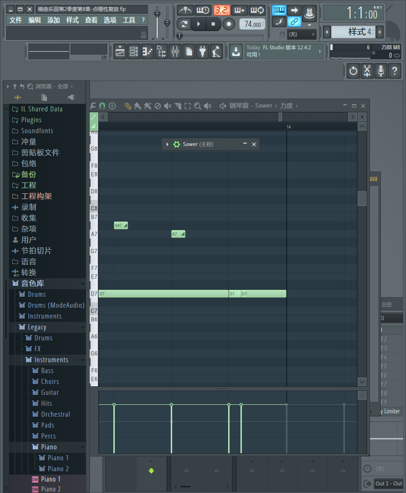Image resolution: width=406 pixels, height=493 pixels.
Task: Toggle the snap magnet in the piano roll
Action: [x=102, y=105]
